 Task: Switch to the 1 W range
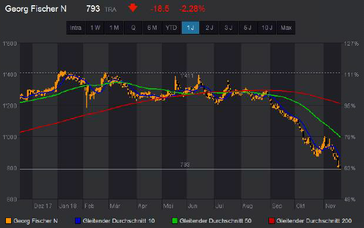click(x=95, y=28)
